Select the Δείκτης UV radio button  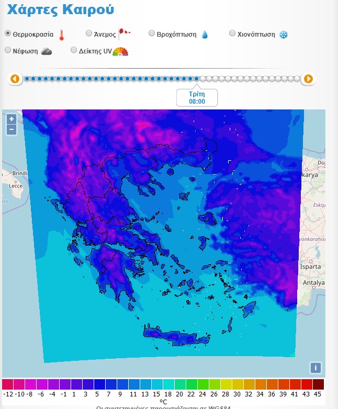(x=74, y=50)
